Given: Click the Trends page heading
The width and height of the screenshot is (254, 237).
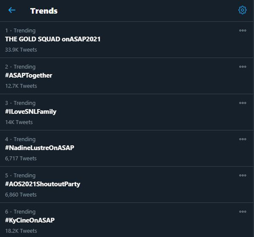Looking at the screenshot, I should 44,11.
